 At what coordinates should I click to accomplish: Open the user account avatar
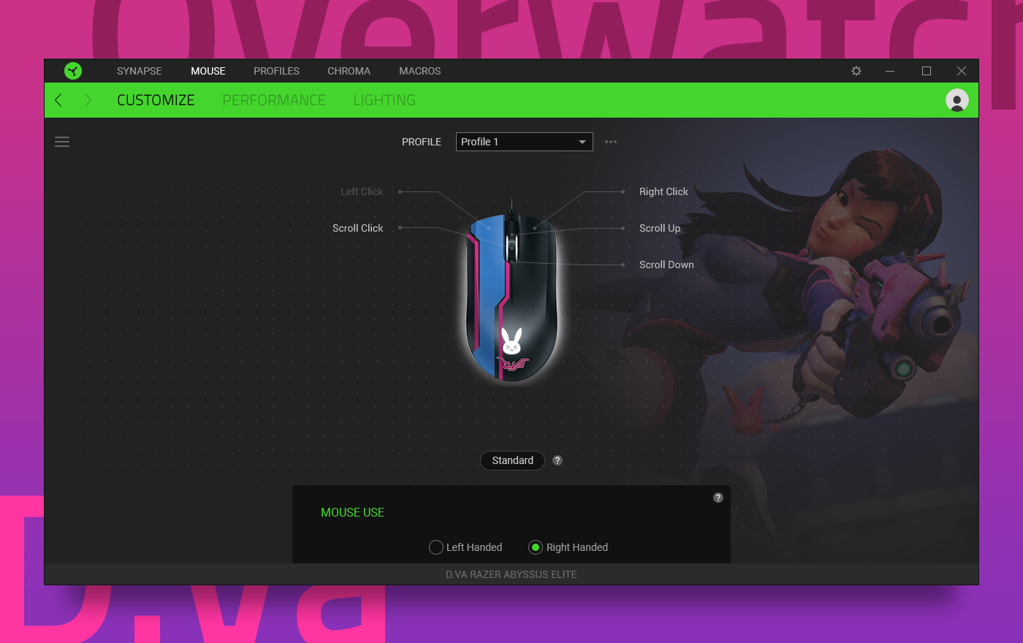[957, 100]
